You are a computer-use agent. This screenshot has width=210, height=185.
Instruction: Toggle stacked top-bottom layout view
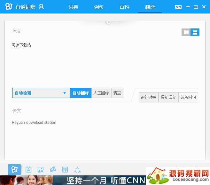pyautogui.click(x=195, y=32)
